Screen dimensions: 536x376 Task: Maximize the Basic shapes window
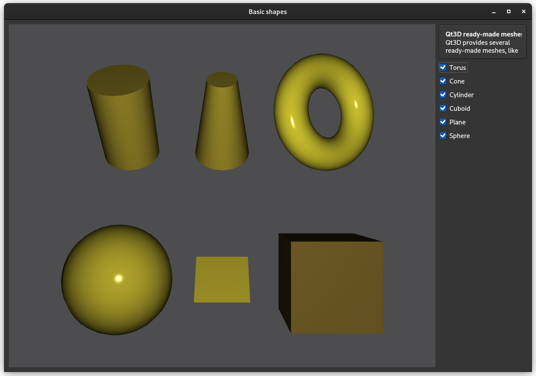509,12
